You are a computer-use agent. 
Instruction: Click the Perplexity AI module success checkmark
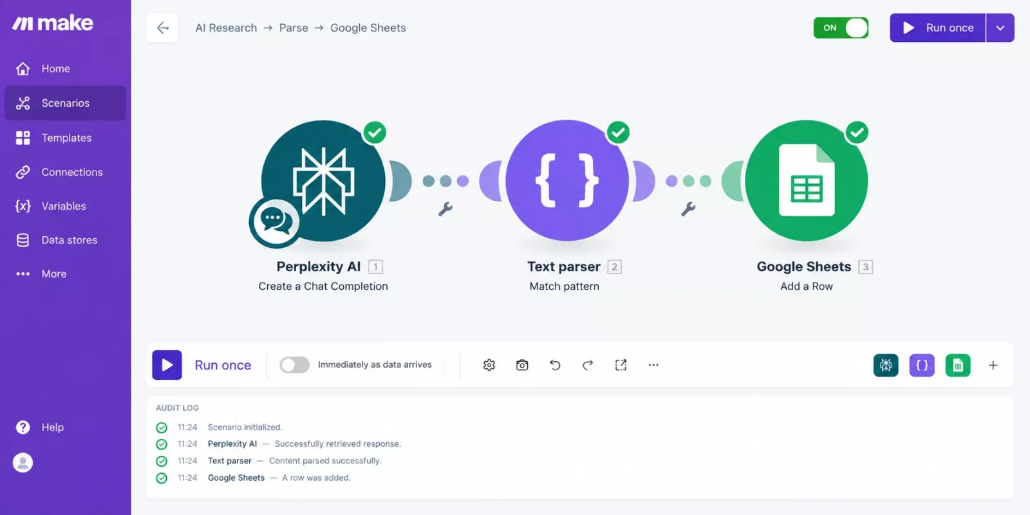[x=375, y=133]
